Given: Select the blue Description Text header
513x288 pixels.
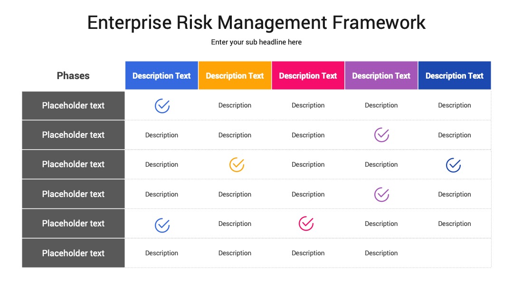Looking at the screenshot, I should [161, 75].
